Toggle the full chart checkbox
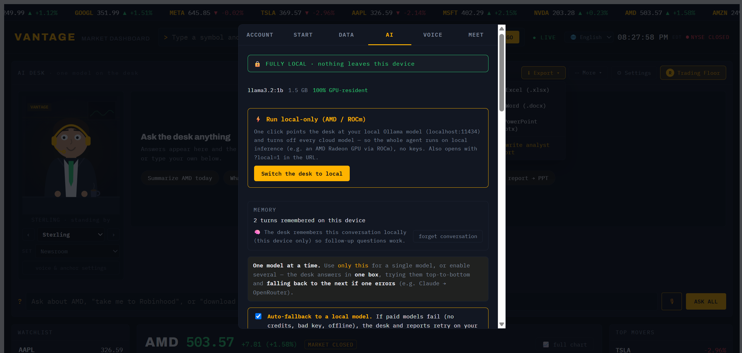 click(546, 345)
